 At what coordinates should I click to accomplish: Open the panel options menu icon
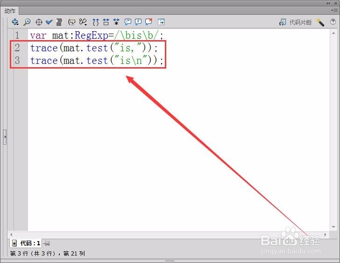[x=334, y=10]
